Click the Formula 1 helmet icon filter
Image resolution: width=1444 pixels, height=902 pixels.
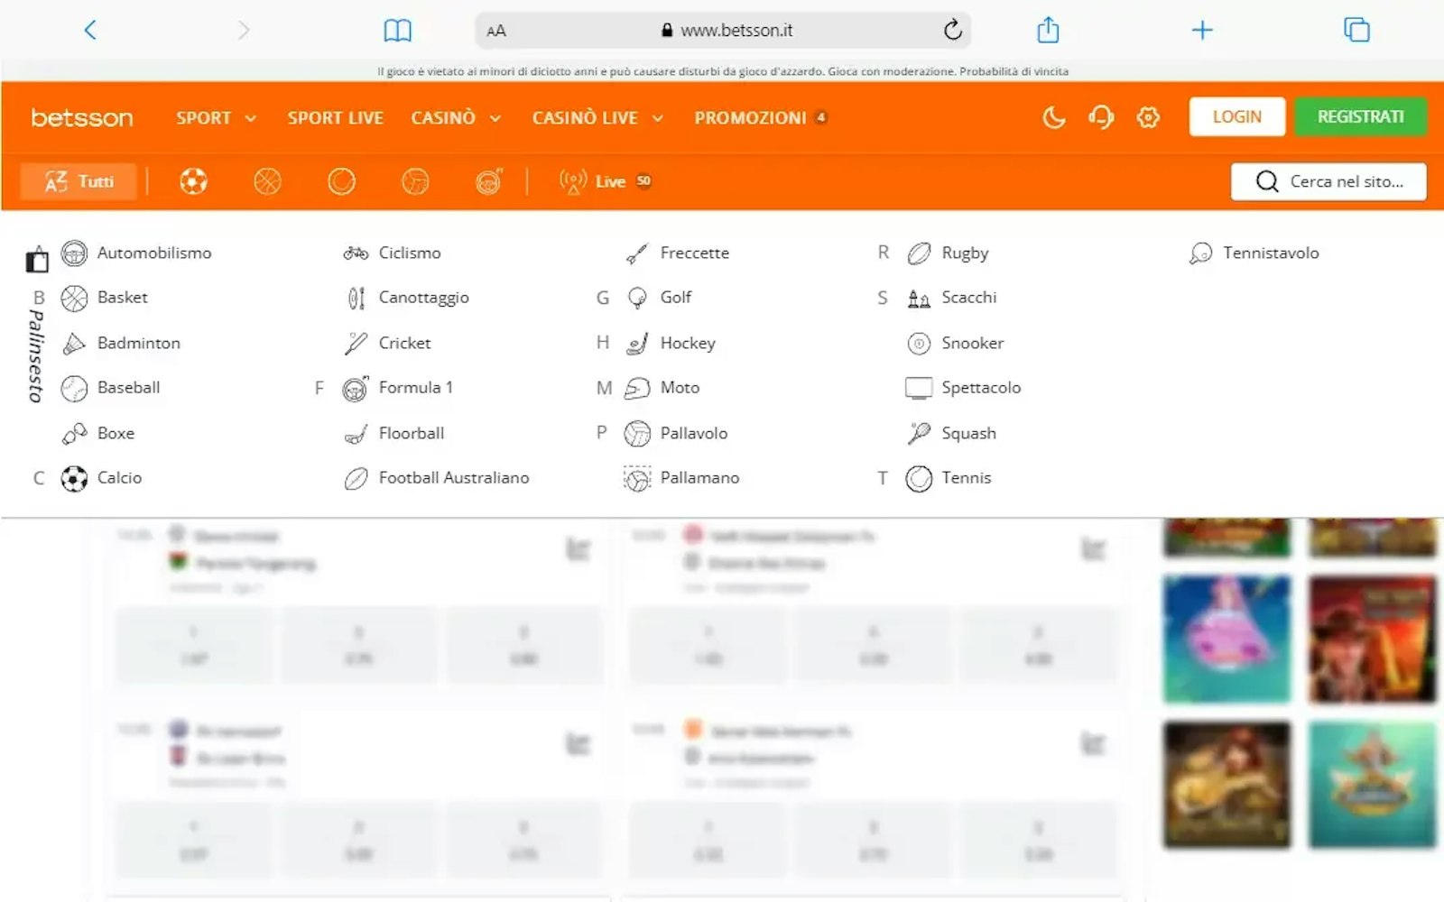[x=488, y=181]
